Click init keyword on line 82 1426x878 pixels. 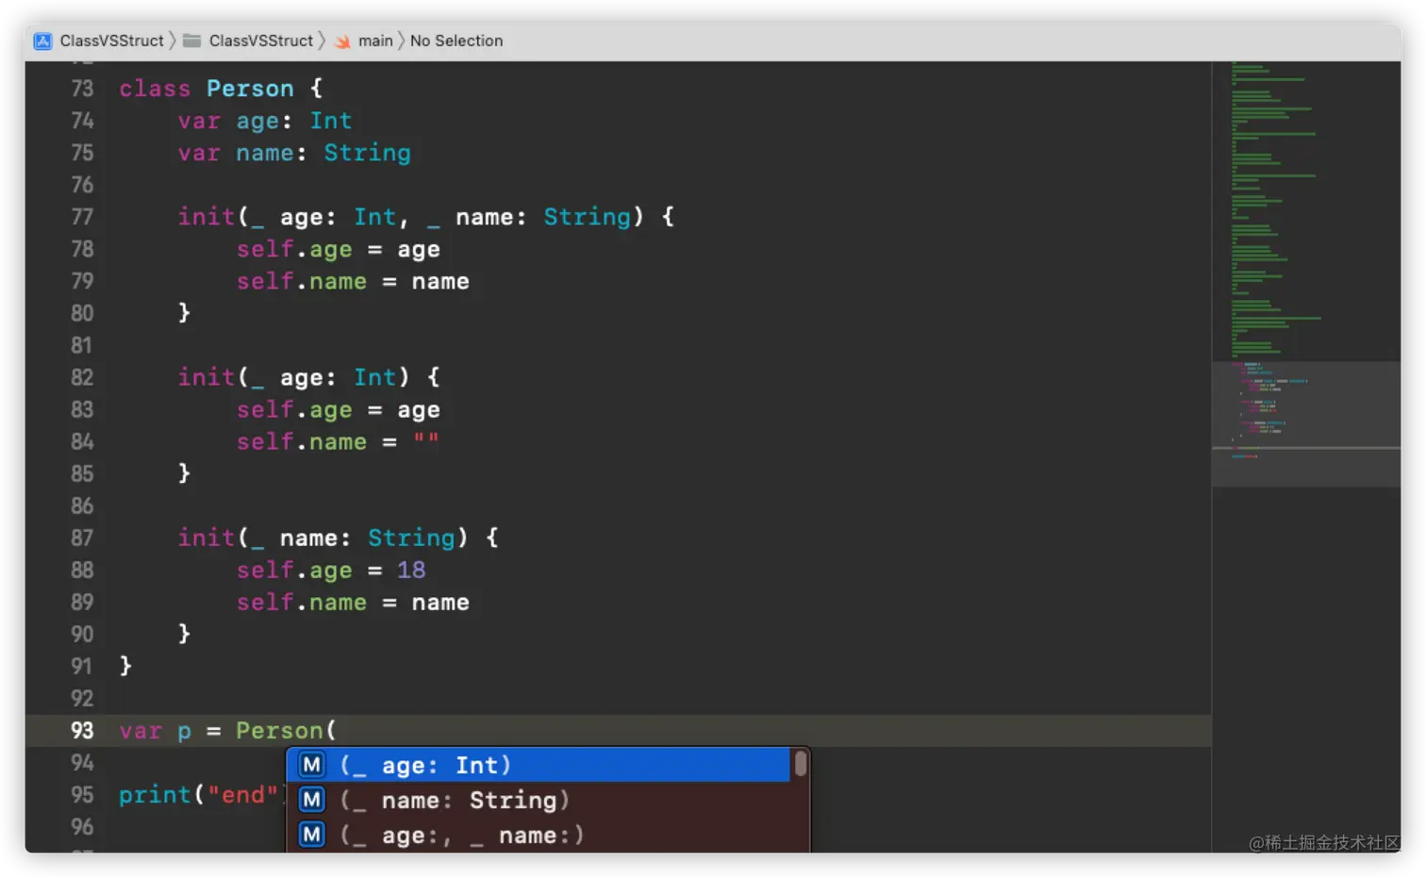(x=206, y=377)
